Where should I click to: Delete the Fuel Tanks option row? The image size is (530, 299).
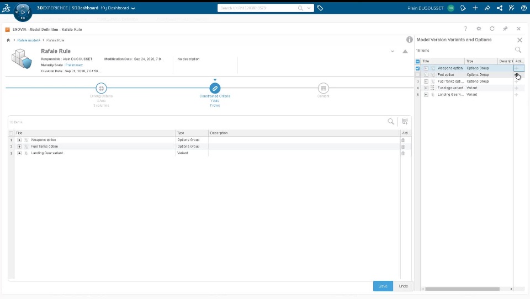[403, 146]
